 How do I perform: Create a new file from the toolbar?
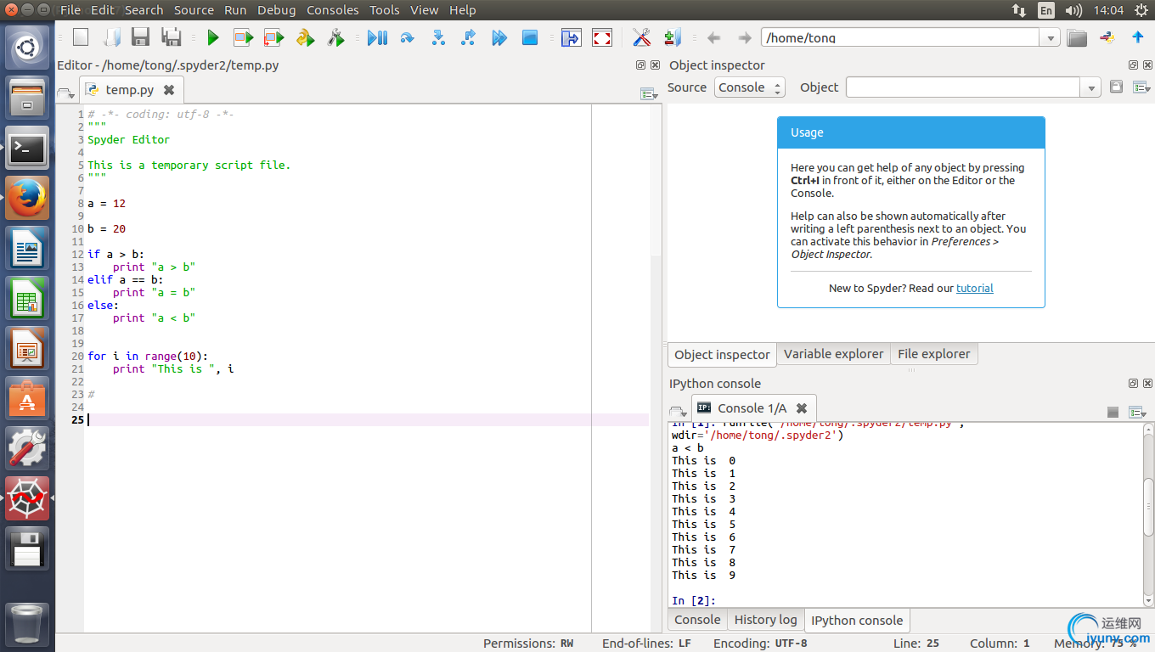click(80, 37)
